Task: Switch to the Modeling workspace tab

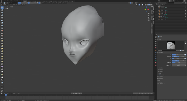Action: point(29,1)
